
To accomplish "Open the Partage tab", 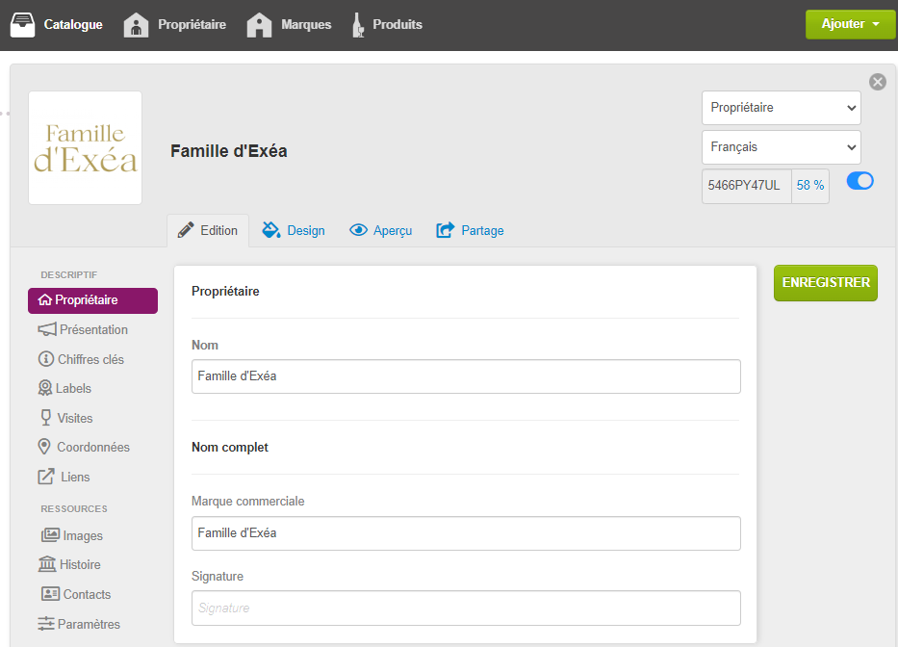I will 470,230.
